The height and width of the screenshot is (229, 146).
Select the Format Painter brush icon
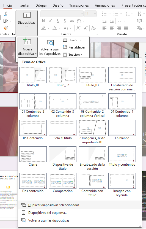coord(6,28)
